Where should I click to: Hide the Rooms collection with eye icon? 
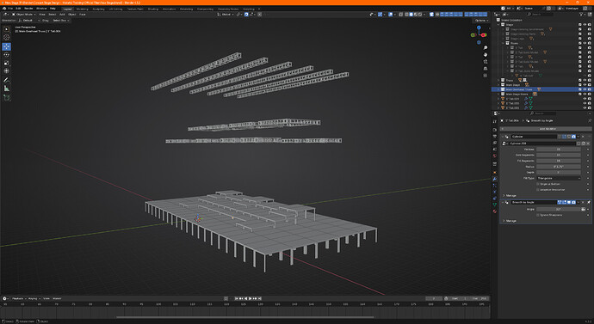click(585, 43)
